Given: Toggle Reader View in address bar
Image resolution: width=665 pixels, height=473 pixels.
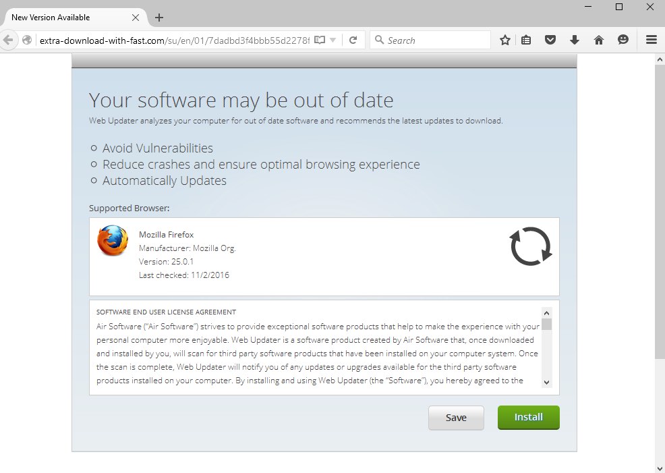Looking at the screenshot, I should click(320, 40).
